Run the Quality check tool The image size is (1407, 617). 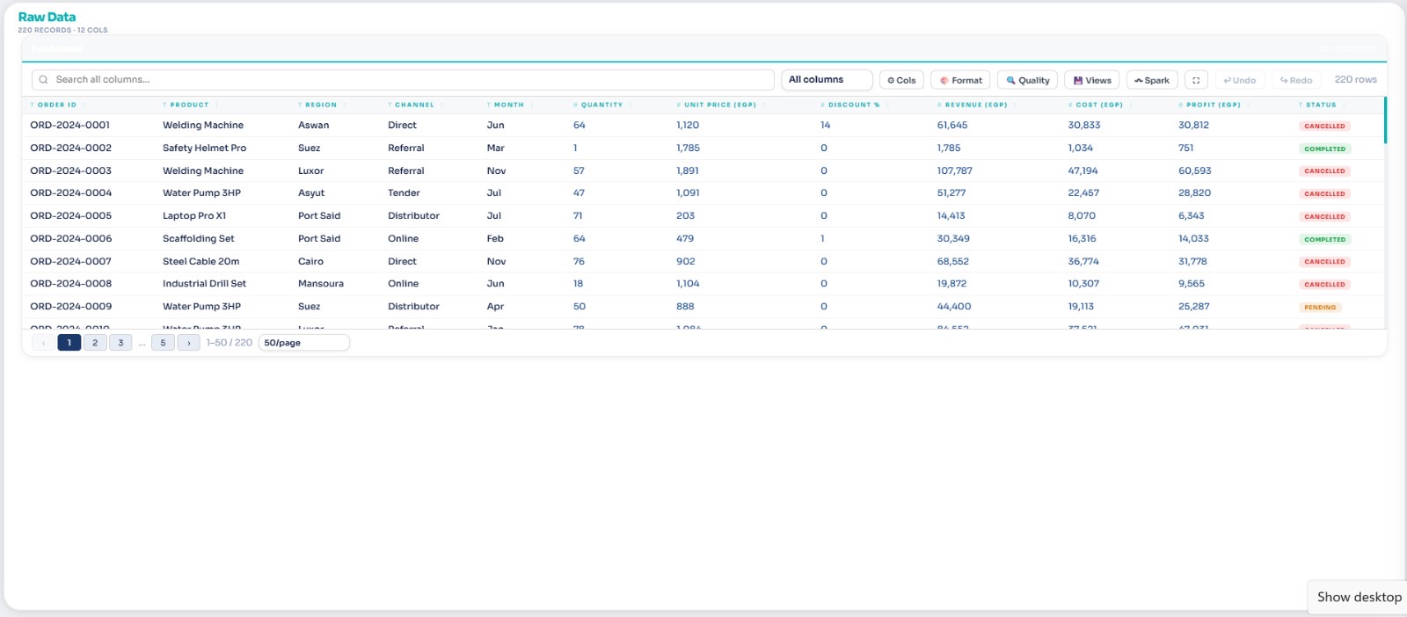coord(1027,80)
